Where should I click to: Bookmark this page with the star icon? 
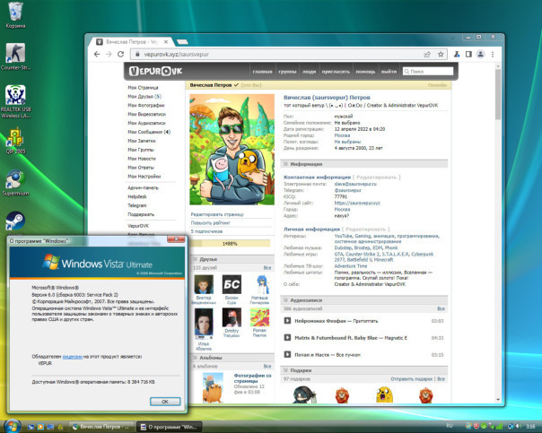tap(441, 54)
